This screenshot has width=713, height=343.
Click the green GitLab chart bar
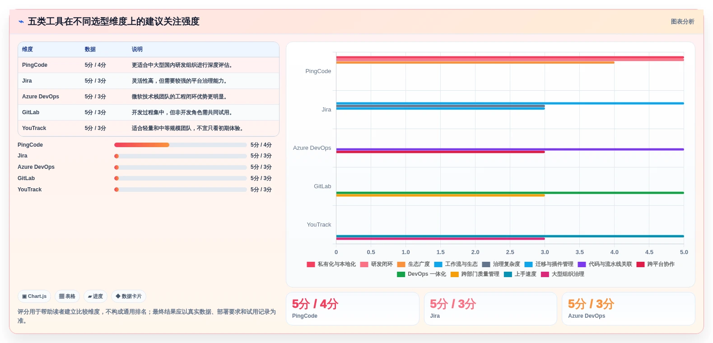pyautogui.click(x=510, y=193)
